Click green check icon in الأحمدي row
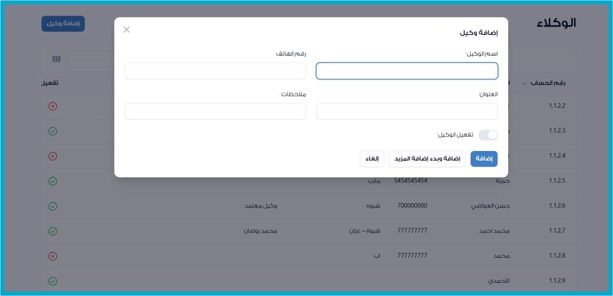Image resolution: width=613 pixels, height=296 pixels. pyautogui.click(x=53, y=281)
